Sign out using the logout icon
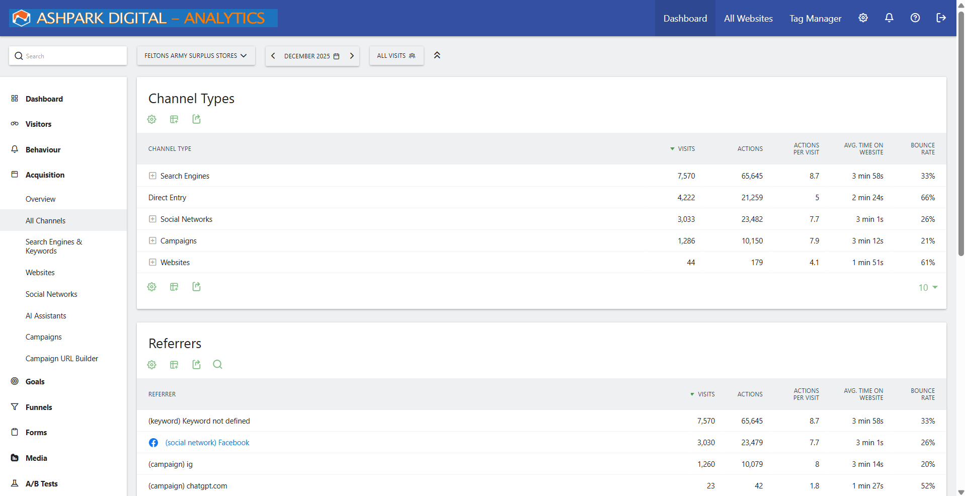 (x=940, y=18)
